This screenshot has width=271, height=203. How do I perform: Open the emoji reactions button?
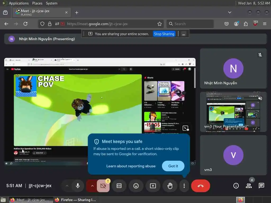pyautogui.click(x=136, y=186)
